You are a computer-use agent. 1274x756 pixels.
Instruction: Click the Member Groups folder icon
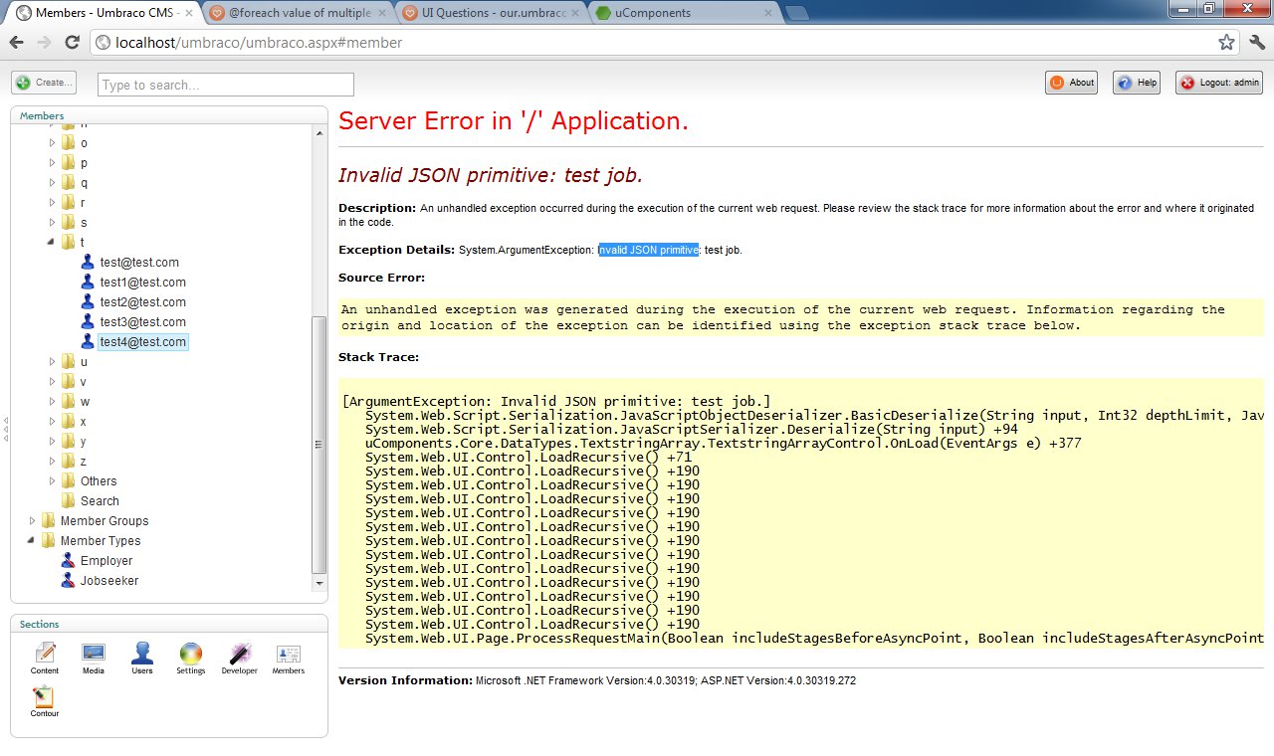click(x=48, y=521)
